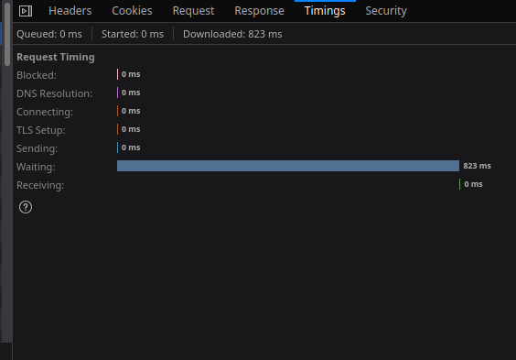This screenshot has width=516, height=360.
Task: Click the 'Blocked:' label
Action: point(37,75)
